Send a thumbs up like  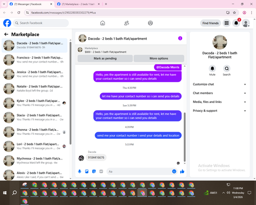182,171
